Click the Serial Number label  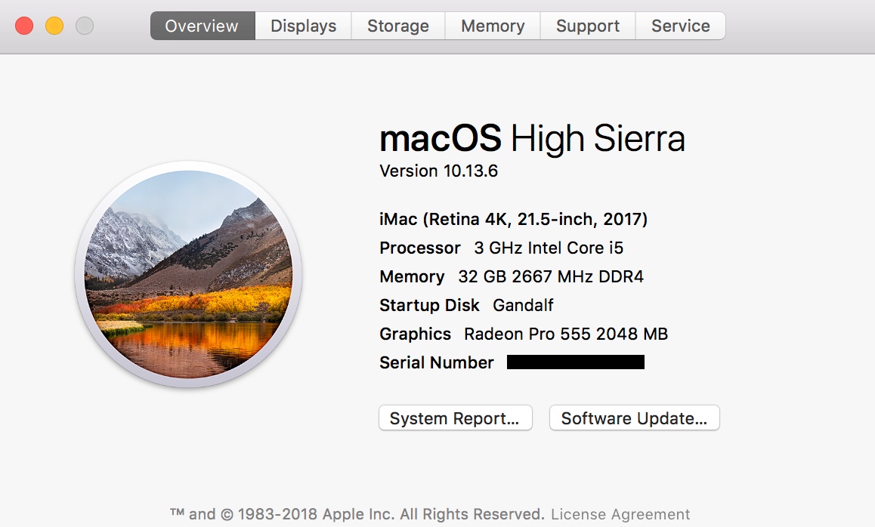[x=437, y=362]
